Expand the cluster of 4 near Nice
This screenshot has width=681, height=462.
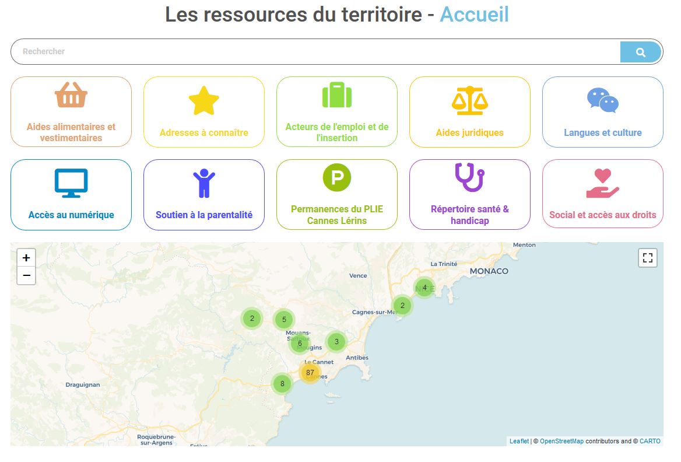click(x=424, y=288)
